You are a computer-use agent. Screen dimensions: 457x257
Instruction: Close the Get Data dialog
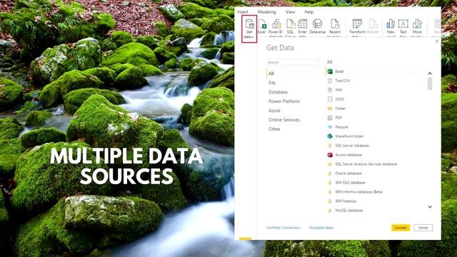coord(436,41)
